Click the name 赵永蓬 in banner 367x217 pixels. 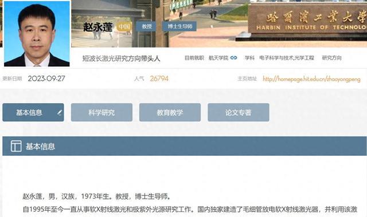(98, 27)
